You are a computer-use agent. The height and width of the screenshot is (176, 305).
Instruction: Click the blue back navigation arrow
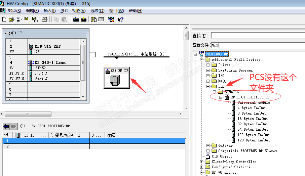point(6,127)
